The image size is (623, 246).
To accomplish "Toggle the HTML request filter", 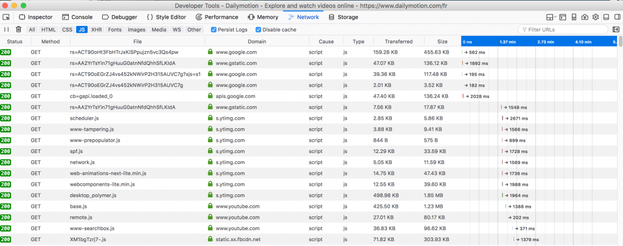I will coord(49,30).
